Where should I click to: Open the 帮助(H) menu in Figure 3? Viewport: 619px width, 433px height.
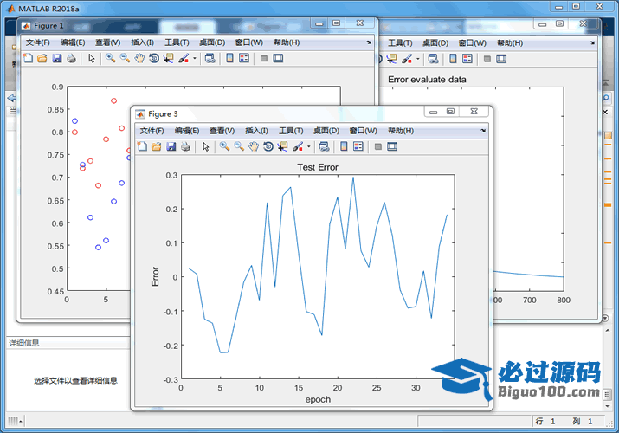coord(401,131)
